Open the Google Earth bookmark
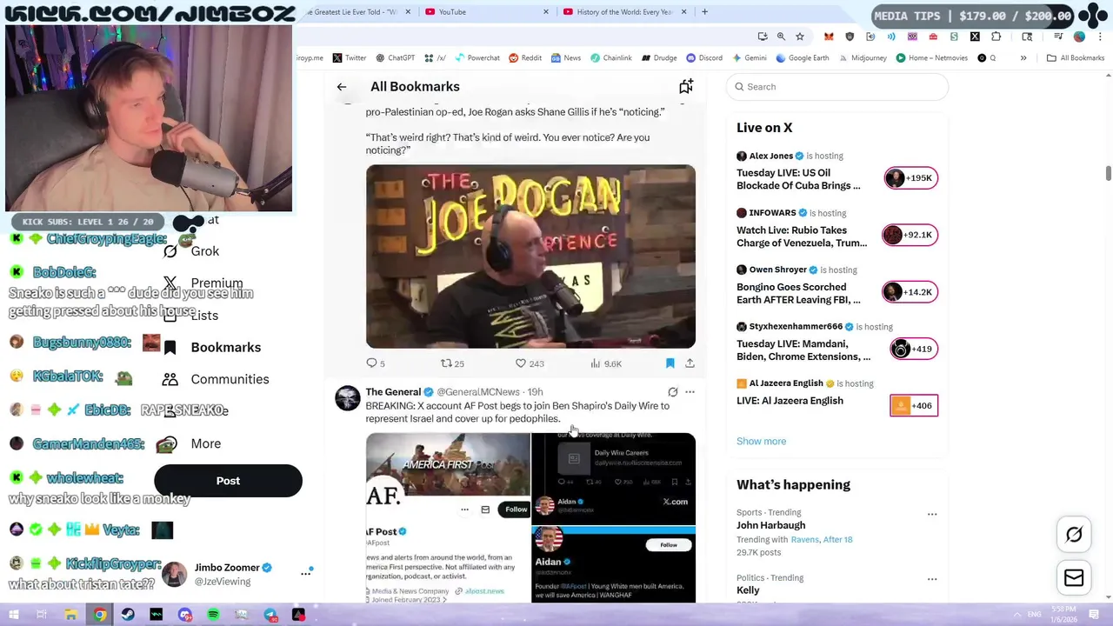This screenshot has width=1113, height=626. click(x=803, y=58)
